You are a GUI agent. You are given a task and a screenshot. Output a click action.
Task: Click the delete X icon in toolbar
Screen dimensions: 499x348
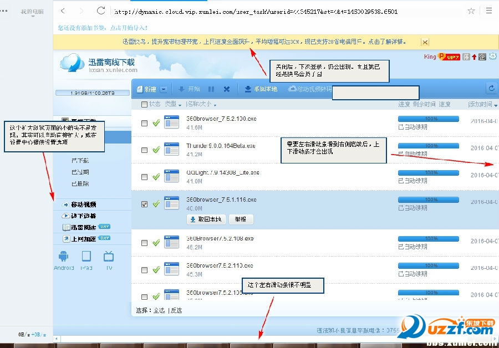click(226, 89)
